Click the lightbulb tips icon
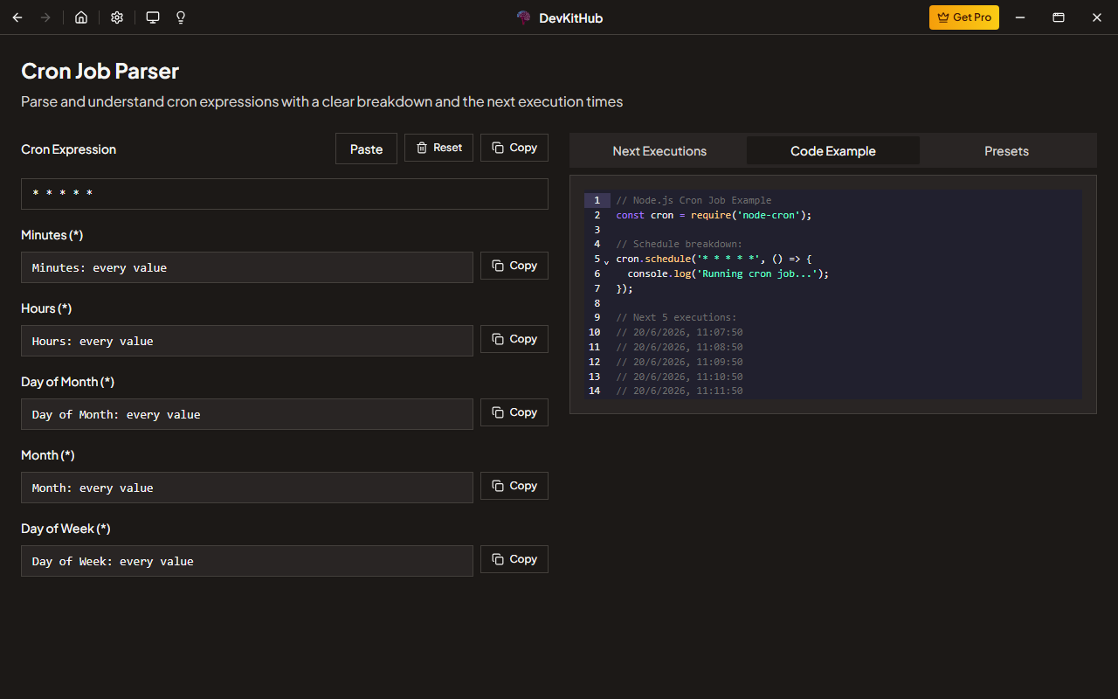This screenshot has height=699, width=1118. click(x=181, y=17)
